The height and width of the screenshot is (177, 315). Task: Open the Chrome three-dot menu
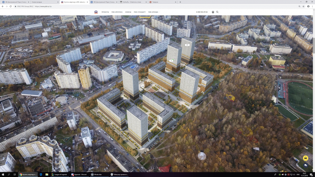click(x=312, y=6)
